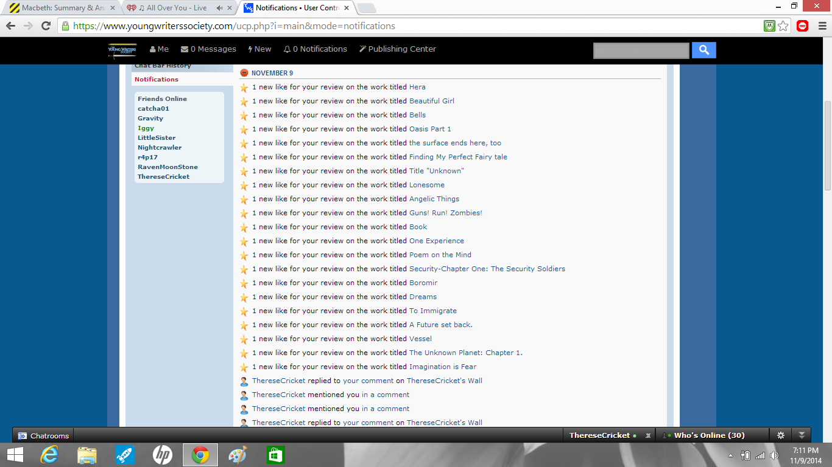
Task: Open chat bar settings gear
Action: pos(781,435)
